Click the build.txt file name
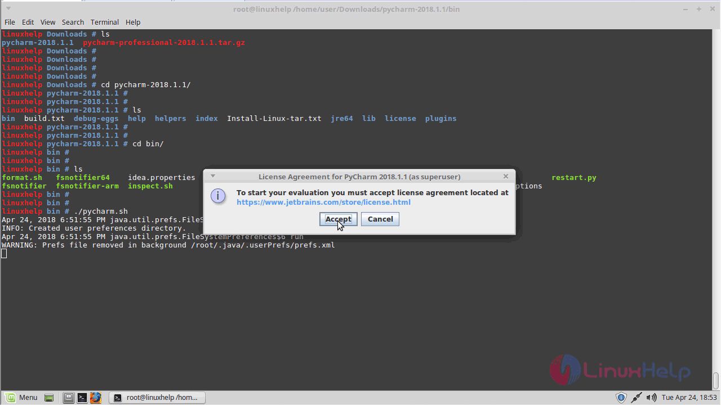Viewport: 721px width, 405px height. pos(44,118)
